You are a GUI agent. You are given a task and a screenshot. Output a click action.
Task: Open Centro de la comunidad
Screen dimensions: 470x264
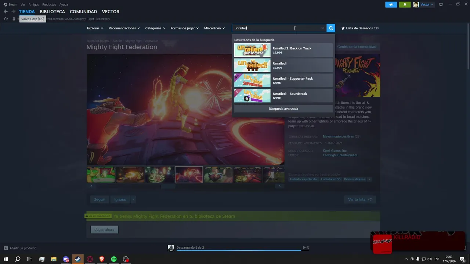(357, 47)
